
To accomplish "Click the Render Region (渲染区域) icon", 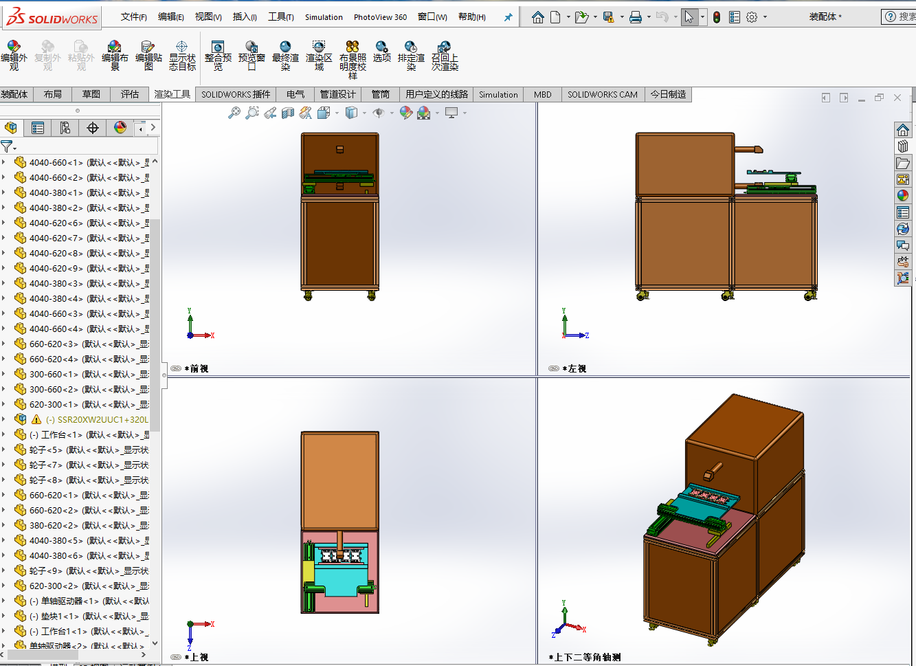I will [319, 55].
